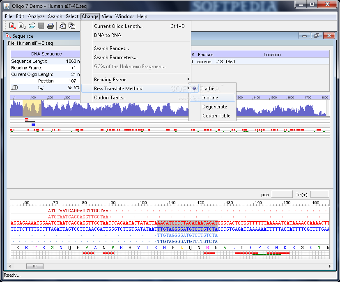340x282 pixels.
Task: Click the single-document search magnifier icon
Action: (x=62, y=26)
